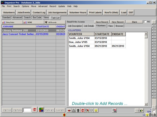Toggle checkbox below the 50% label
This screenshot has height=117, width=157.
[154, 111]
